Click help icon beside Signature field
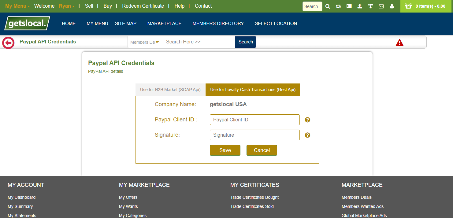Image resolution: width=453 pixels, height=218 pixels. 308,135
